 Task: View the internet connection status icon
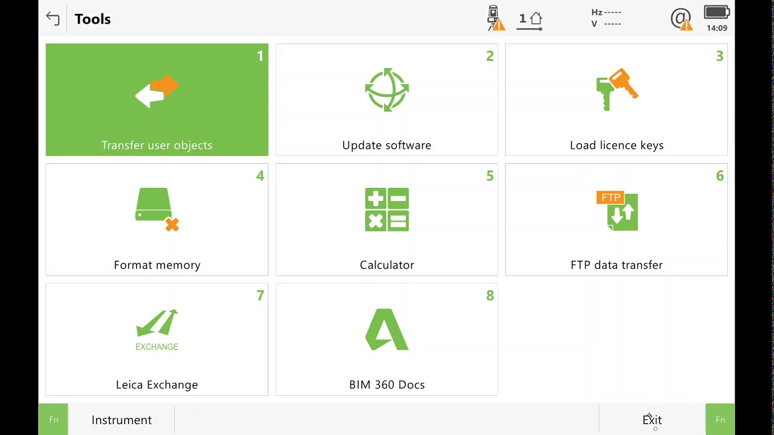tap(681, 19)
